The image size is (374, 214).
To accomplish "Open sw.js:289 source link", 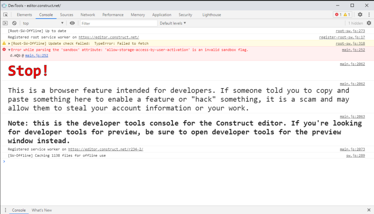I will [355, 156].
